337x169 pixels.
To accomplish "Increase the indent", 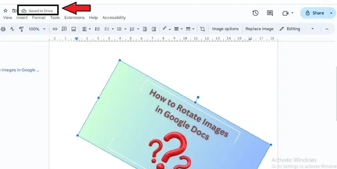I will click(154, 29).
